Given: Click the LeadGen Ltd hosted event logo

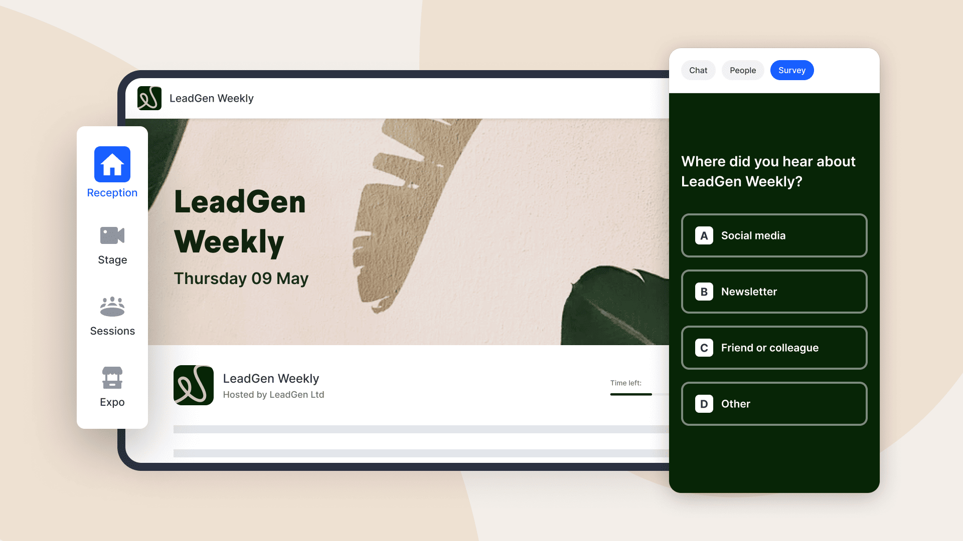Looking at the screenshot, I should tap(194, 385).
